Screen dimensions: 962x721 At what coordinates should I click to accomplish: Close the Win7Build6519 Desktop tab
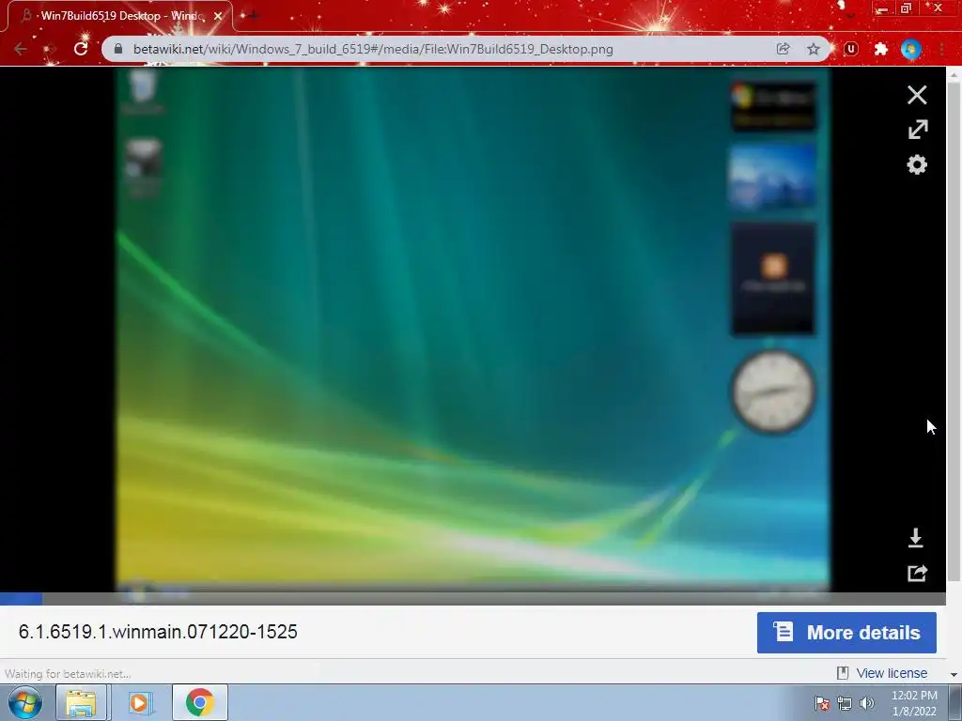coord(218,16)
